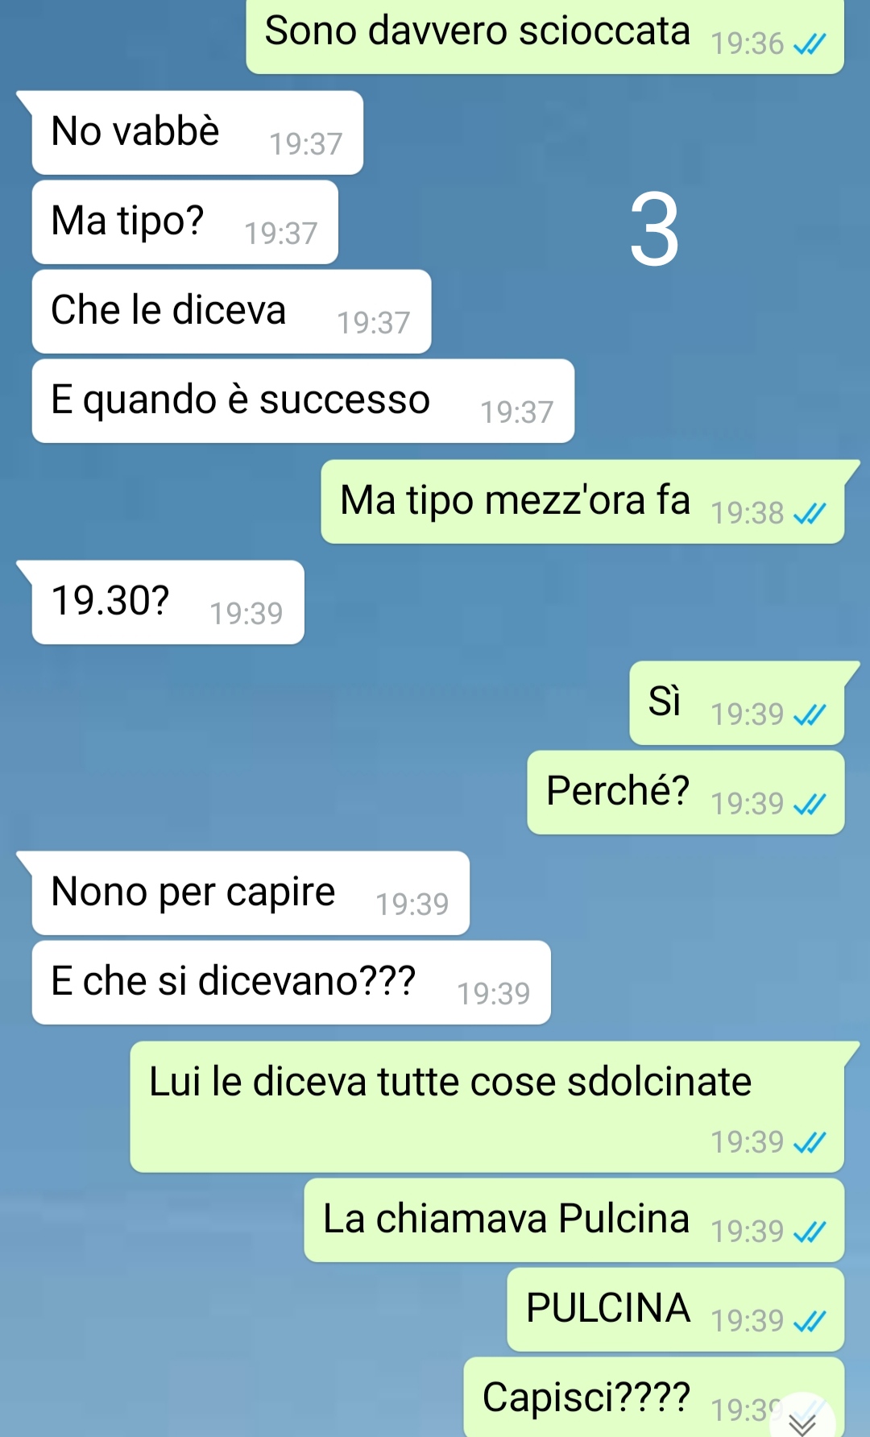The width and height of the screenshot is (870, 1437).
Task: Tap read checkmarks on 'Ma tipo mezz'ora fa'
Action: click(x=810, y=513)
